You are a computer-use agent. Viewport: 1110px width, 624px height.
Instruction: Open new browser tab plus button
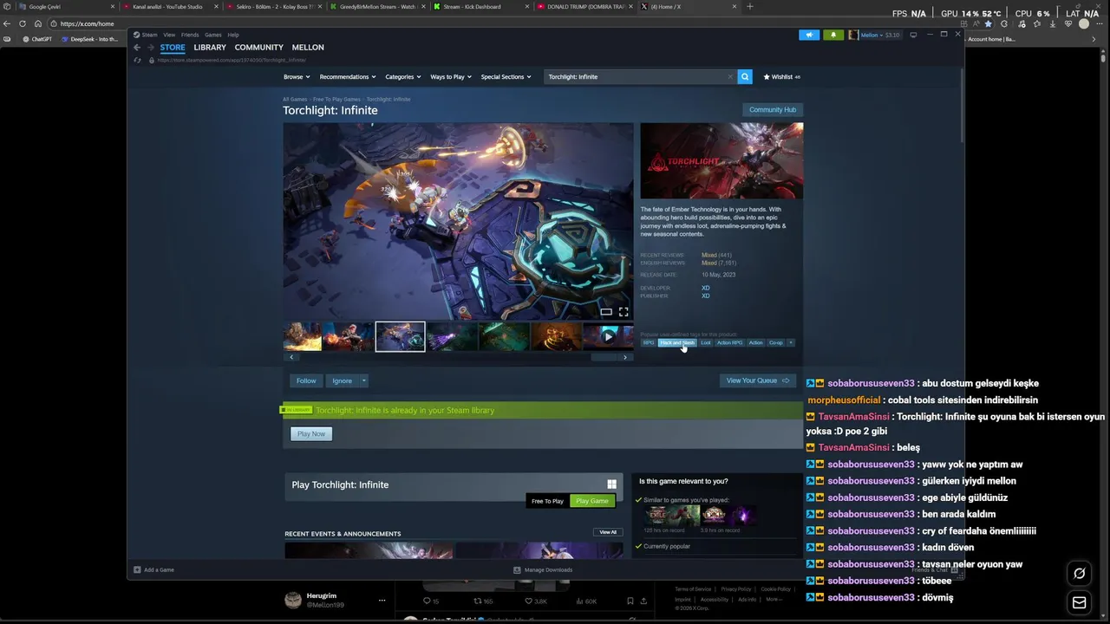click(x=749, y=6)
